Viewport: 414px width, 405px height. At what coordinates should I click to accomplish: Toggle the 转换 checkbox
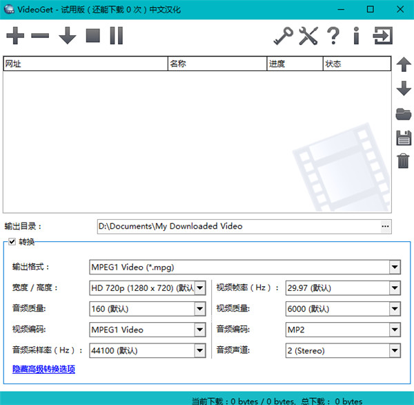click(x=11, y=242)
